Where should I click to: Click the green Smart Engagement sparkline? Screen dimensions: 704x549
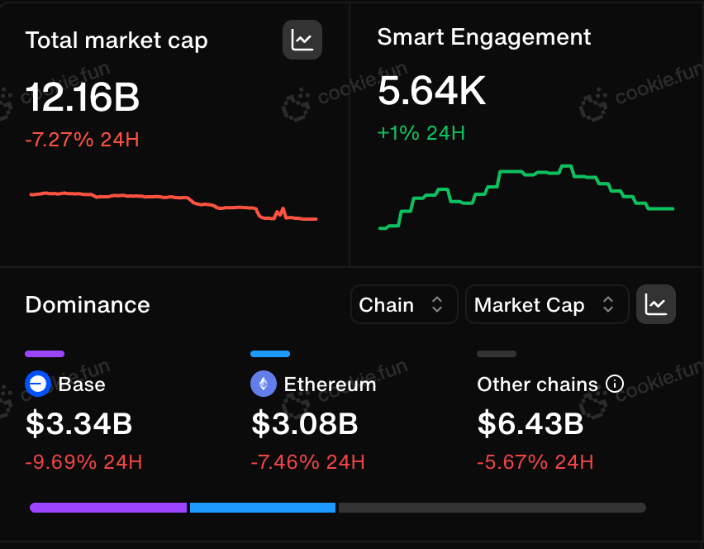coord(526,198)
